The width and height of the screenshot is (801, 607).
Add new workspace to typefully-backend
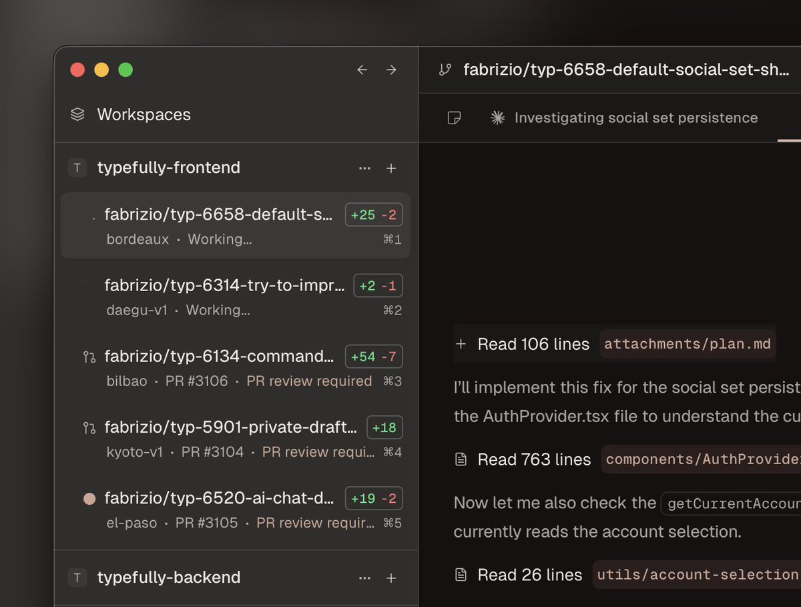[x=391, y=578]
